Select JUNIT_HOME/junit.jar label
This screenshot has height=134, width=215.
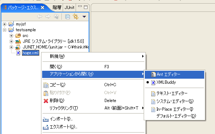coord(43,47)
